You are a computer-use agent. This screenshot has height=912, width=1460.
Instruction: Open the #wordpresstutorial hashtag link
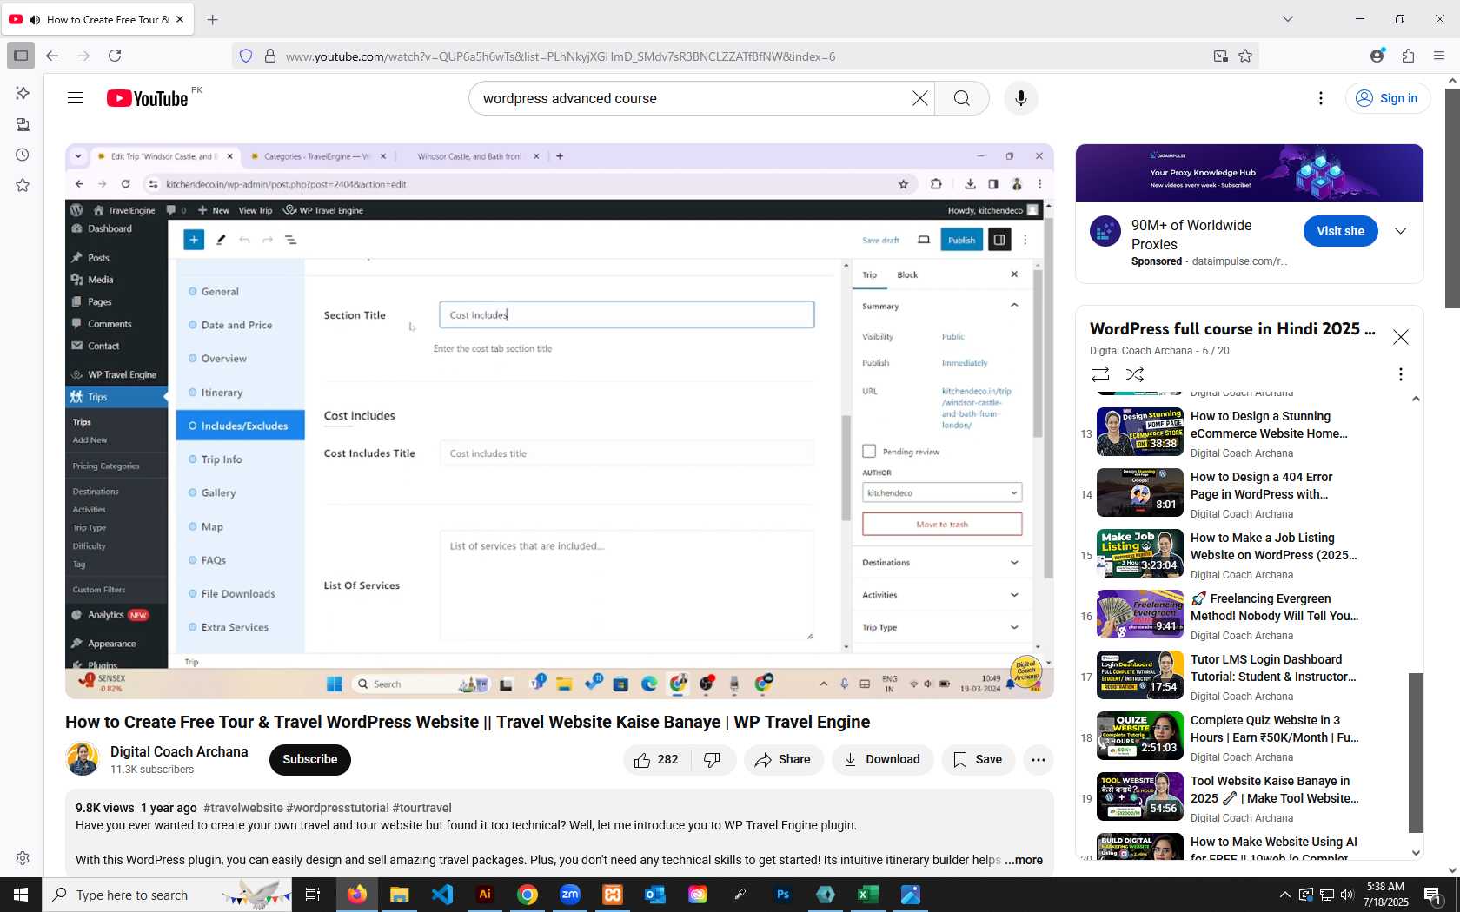pos(337,808)
